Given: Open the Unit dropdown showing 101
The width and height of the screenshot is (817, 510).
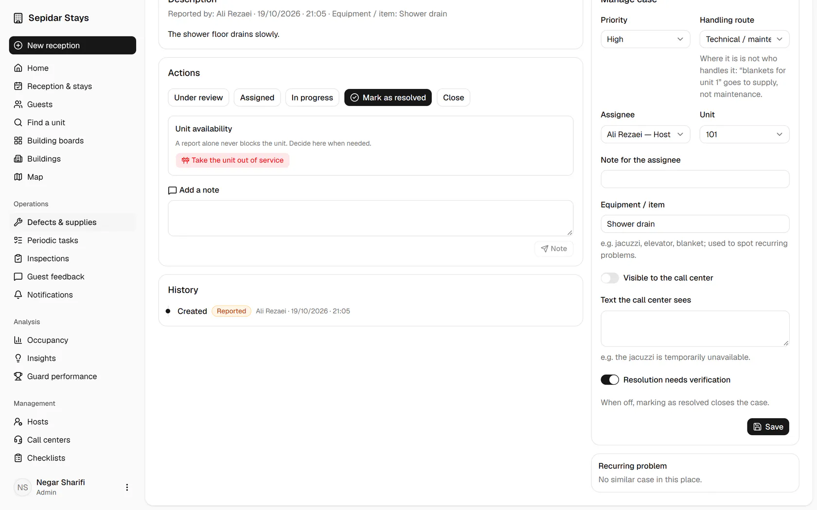Looking at the screenshot, I should 744,135.
